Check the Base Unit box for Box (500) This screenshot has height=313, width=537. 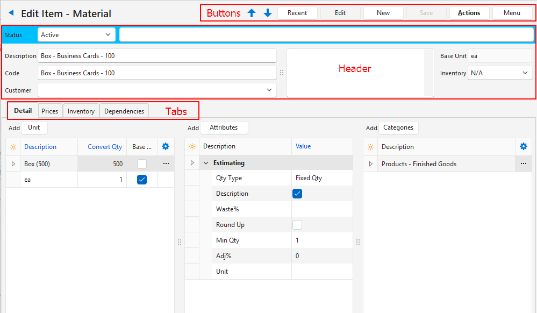click(x=142, y=163)
